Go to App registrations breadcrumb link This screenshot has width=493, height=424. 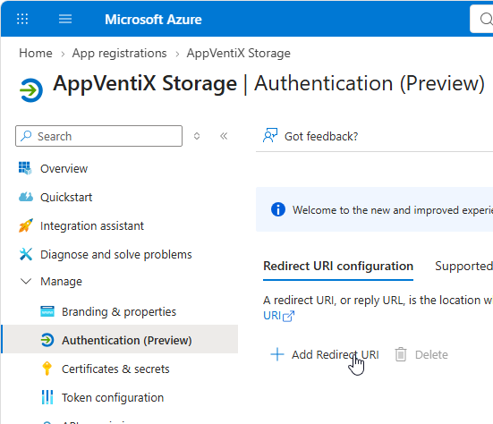point(120,53)
